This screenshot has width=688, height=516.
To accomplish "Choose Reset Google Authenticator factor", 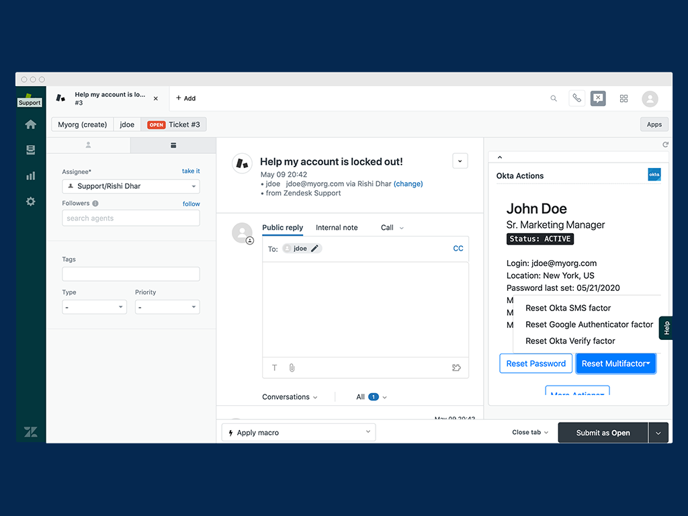I will pos(589,325).
